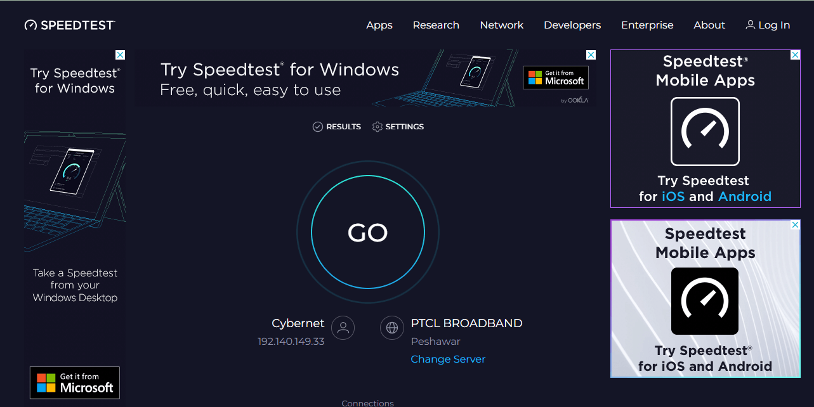
Task: Open the Network menu
Action: coord(501,25)
